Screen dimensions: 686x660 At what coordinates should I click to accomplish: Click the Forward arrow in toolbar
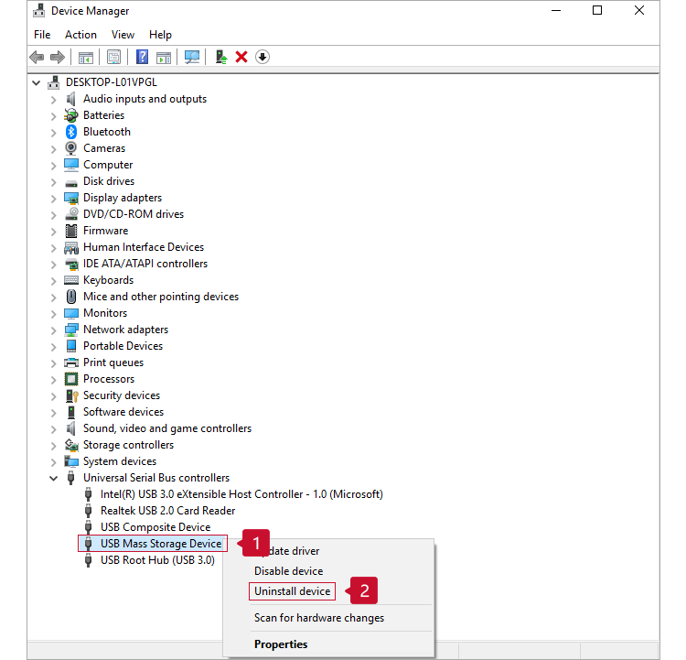click(x=58, y=57)
